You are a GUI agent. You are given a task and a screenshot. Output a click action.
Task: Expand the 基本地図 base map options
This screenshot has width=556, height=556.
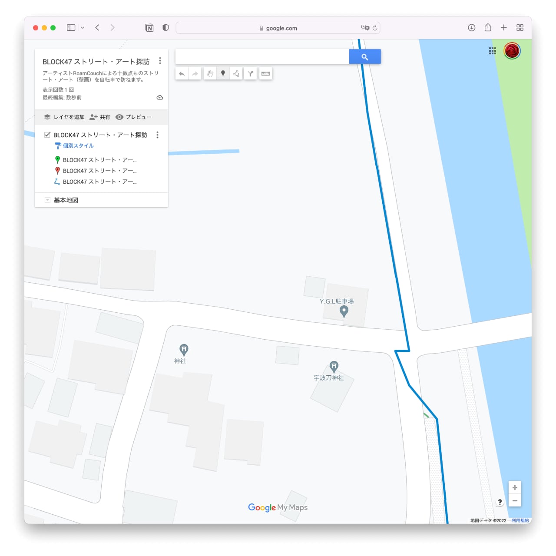[47, 200]
